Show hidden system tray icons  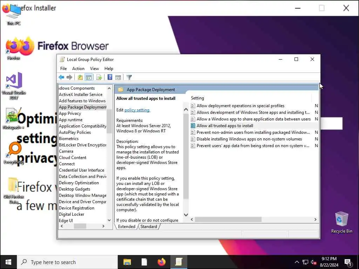coord(297,262)
